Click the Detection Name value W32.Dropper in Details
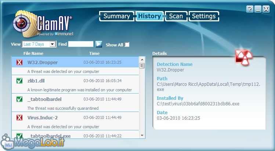Screen dimensions: 275x151 [170, 70]
